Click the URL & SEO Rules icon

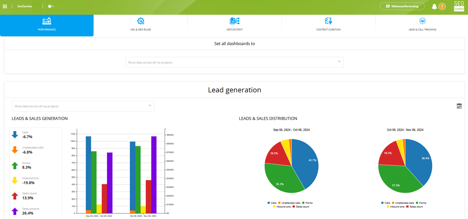141,21
